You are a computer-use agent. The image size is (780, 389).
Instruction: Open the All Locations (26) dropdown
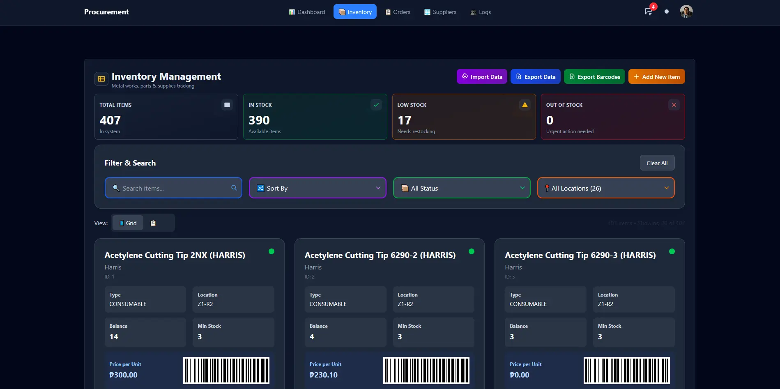click(x=605, y=188)
